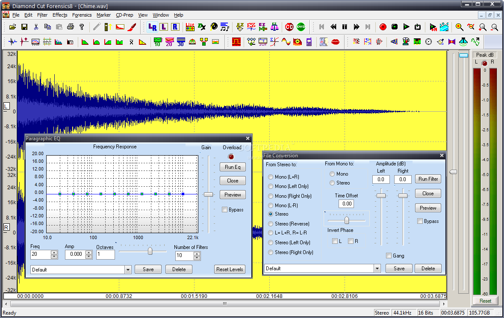Open the 10-band graphic EQ icon
The width and height of the screenshot is (504, 318).
click(157, 42)
